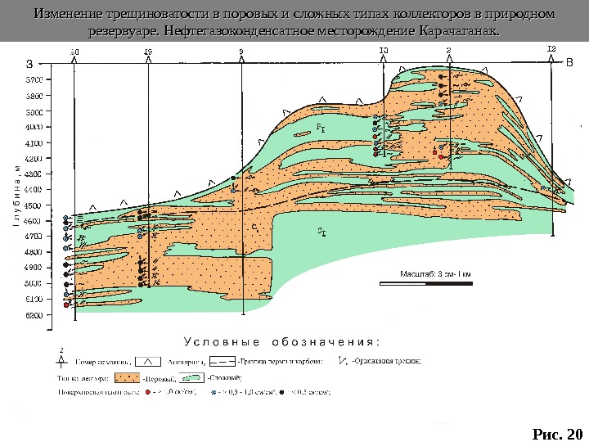This screenshot has height=442, width=589.
Task: Click the legend label 'Тип коллектора:'
Action: (x=83, y=378)
